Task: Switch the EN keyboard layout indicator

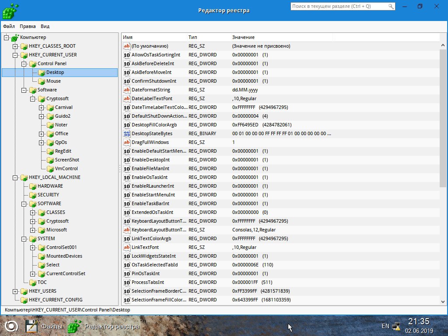Action: coord(385,326)
